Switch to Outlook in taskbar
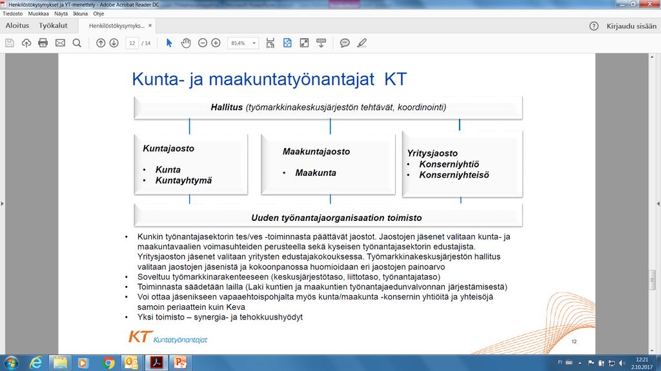661x371 pixels. 132,363
